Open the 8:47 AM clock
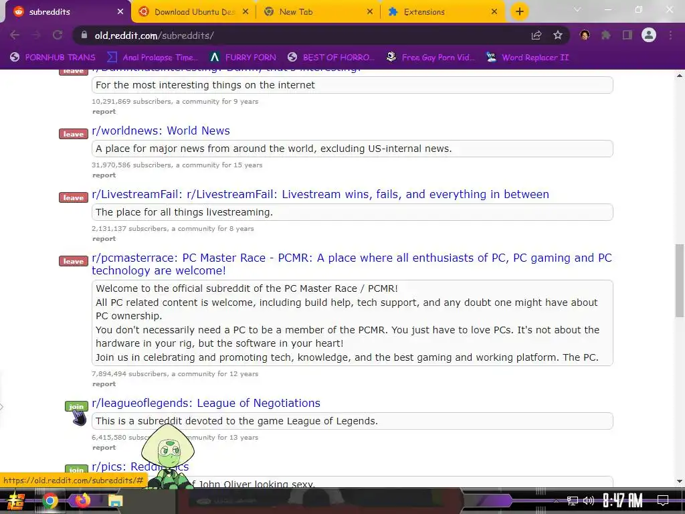This screenshot has height=514, width=685. tap(623, 501)
